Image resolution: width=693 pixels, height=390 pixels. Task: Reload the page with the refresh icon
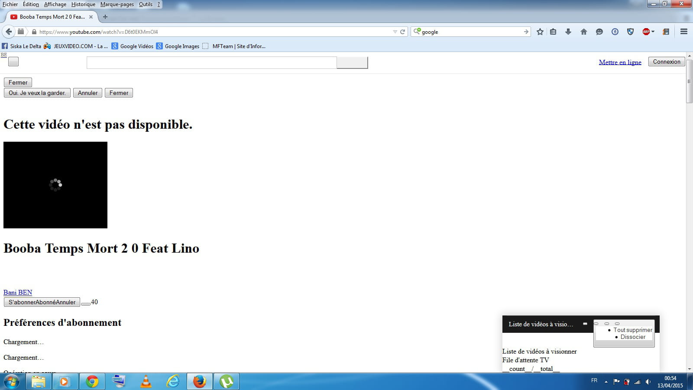pos(402,32)
